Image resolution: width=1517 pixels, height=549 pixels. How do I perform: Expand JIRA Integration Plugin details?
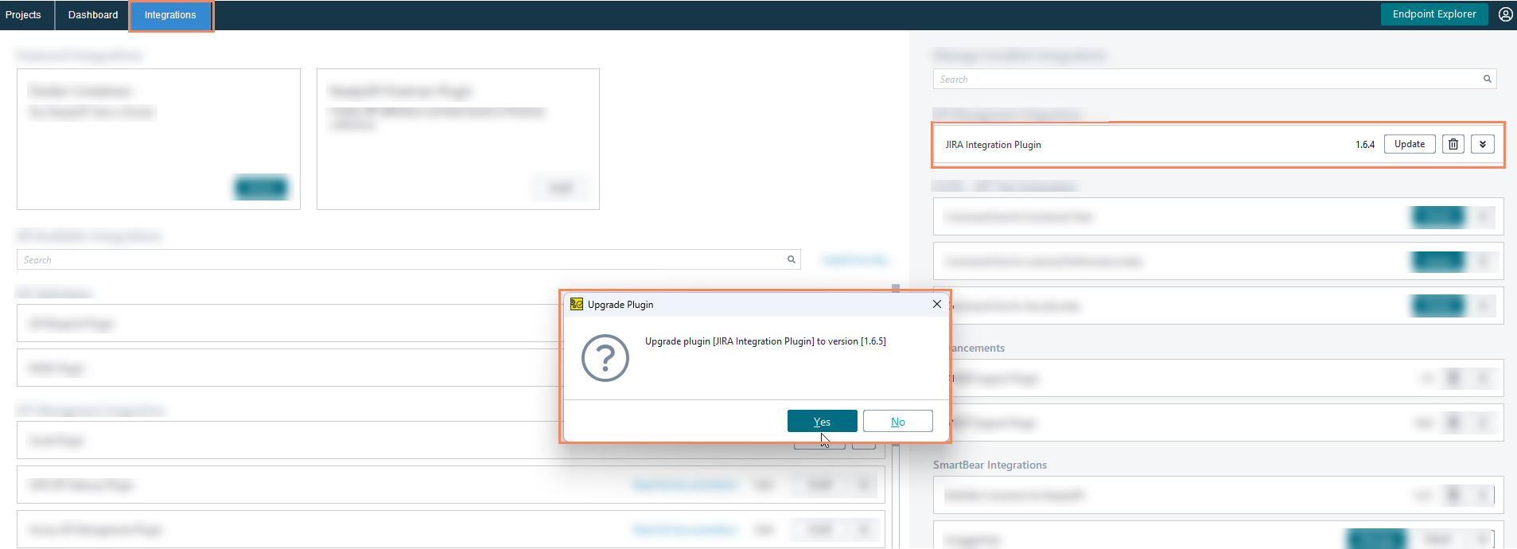pyautogui.click(x=1482, y=144)
